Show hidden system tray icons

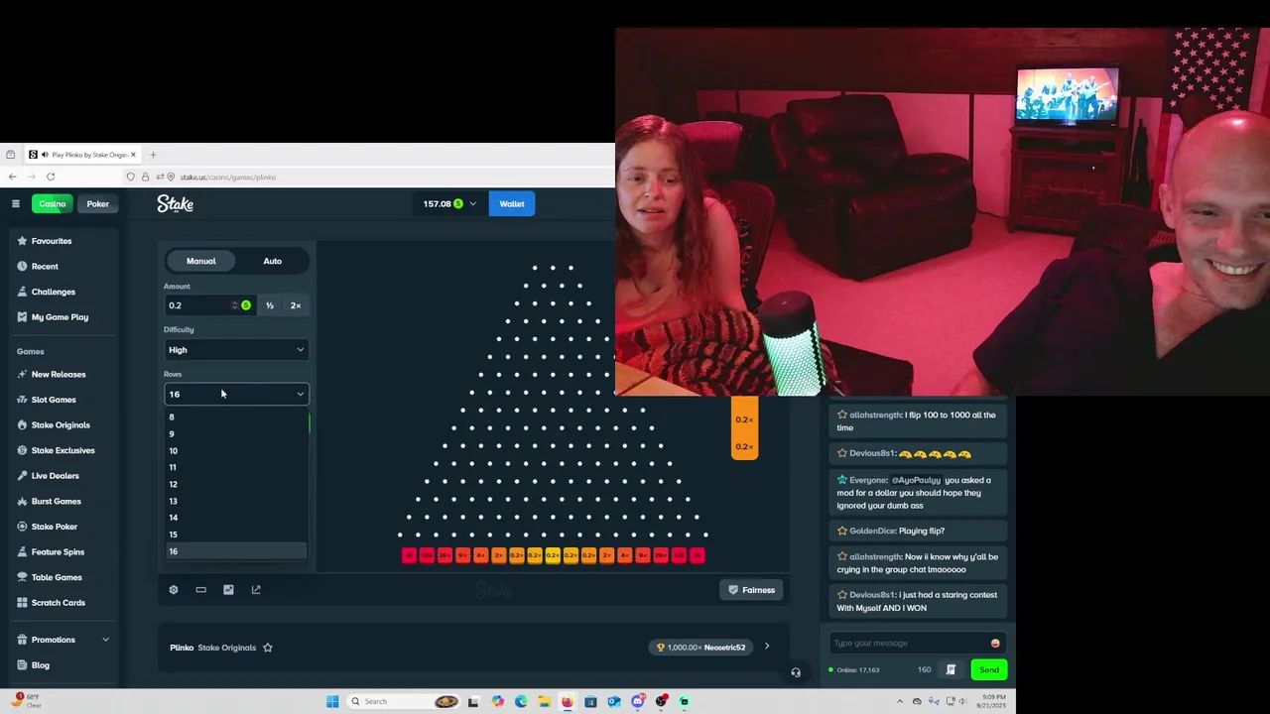900,701
